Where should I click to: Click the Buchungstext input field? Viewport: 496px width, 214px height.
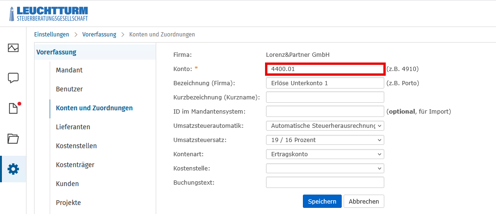pos(325,182)
